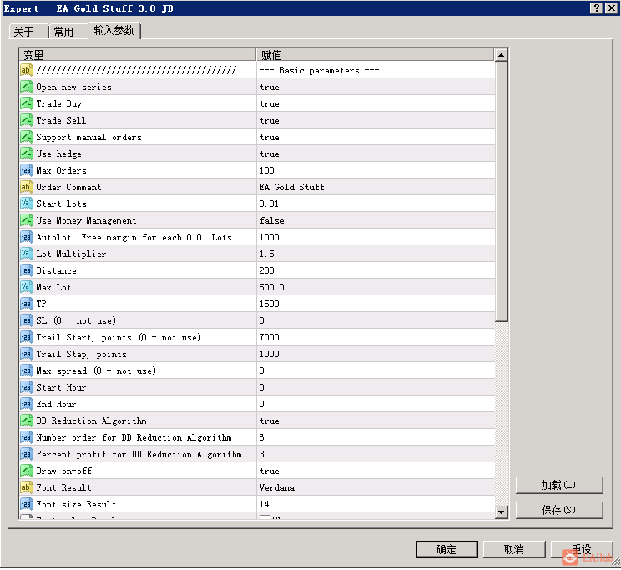Screen dimensions: 621x570
Task: Click the integer icon beside Distance
Action: tap(27, 270)
